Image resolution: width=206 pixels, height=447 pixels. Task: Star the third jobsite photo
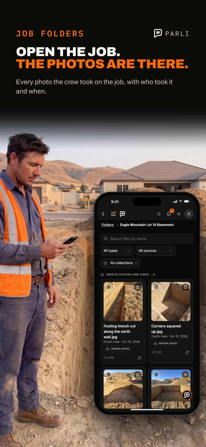click(138, 374)
